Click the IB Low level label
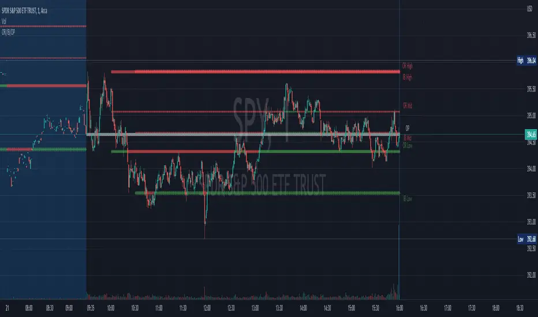This screenshot has width=538, height=317. [408, 199]
